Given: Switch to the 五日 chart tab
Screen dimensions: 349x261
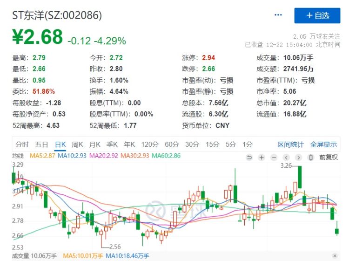Looking at the screenshot, I should tap(41, 144).
